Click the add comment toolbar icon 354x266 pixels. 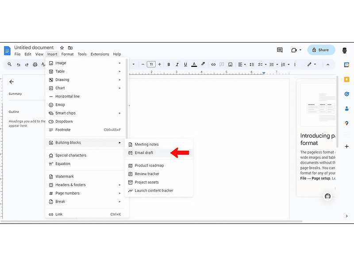point(222,64)
